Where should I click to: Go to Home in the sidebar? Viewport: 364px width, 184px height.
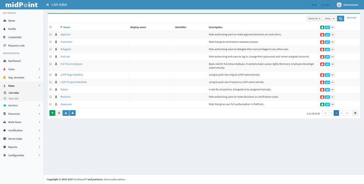click(x=22, y=21)
